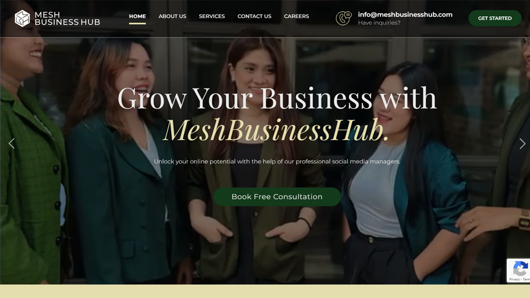Click the Mesh Business Hub logo text

(x=67, y=19)
